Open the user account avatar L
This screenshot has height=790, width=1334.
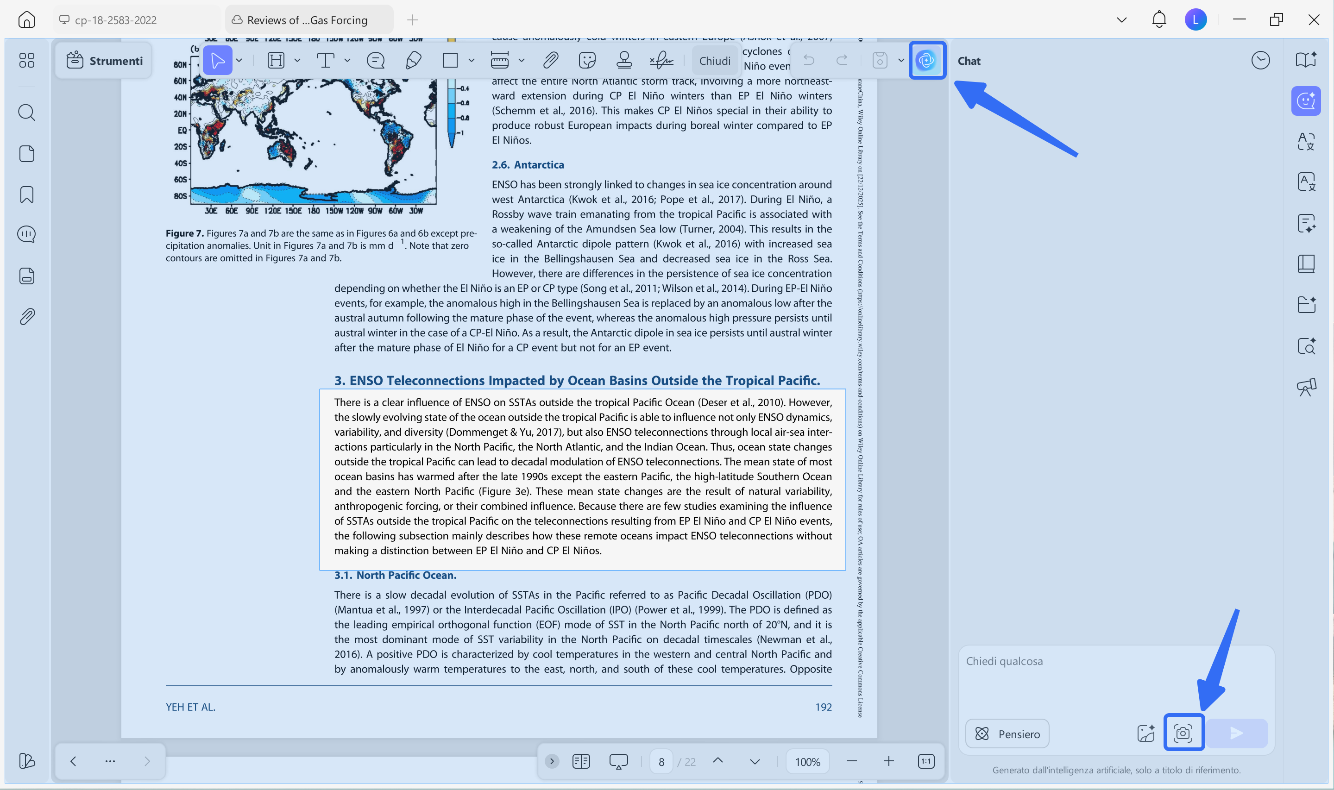click(1196, 20)
